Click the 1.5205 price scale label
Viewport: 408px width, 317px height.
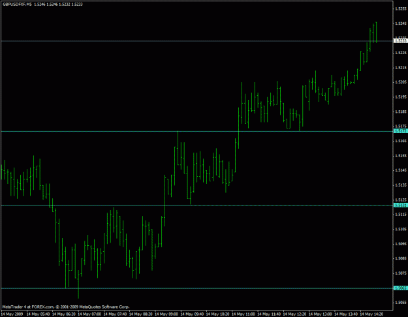click(x=401, y=82)
